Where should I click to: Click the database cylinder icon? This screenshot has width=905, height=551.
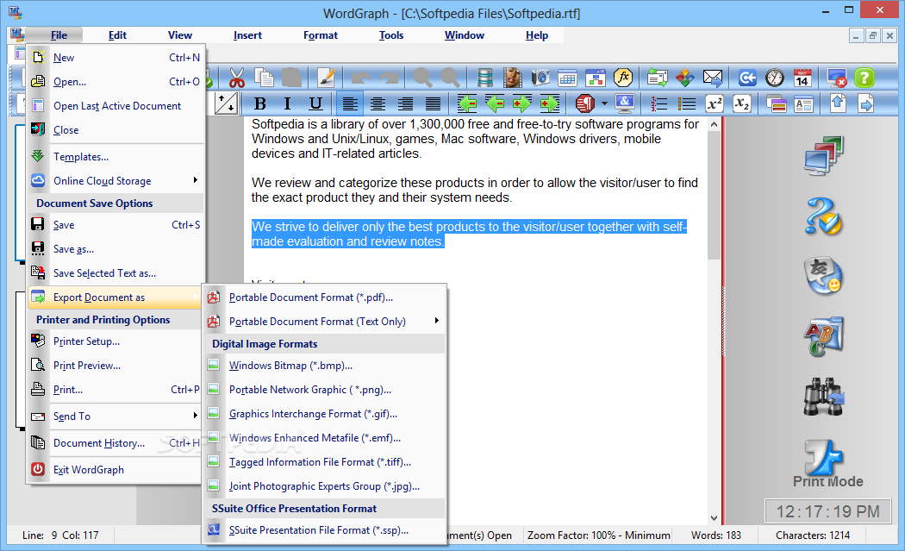click(x=484, y=78)
